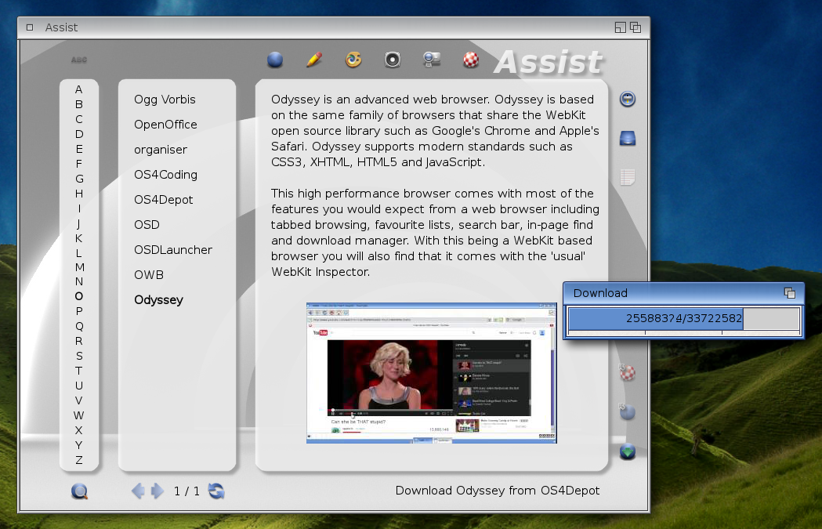
Task: Click the ABC alphabetical index icon
Action: coord(79,60)
